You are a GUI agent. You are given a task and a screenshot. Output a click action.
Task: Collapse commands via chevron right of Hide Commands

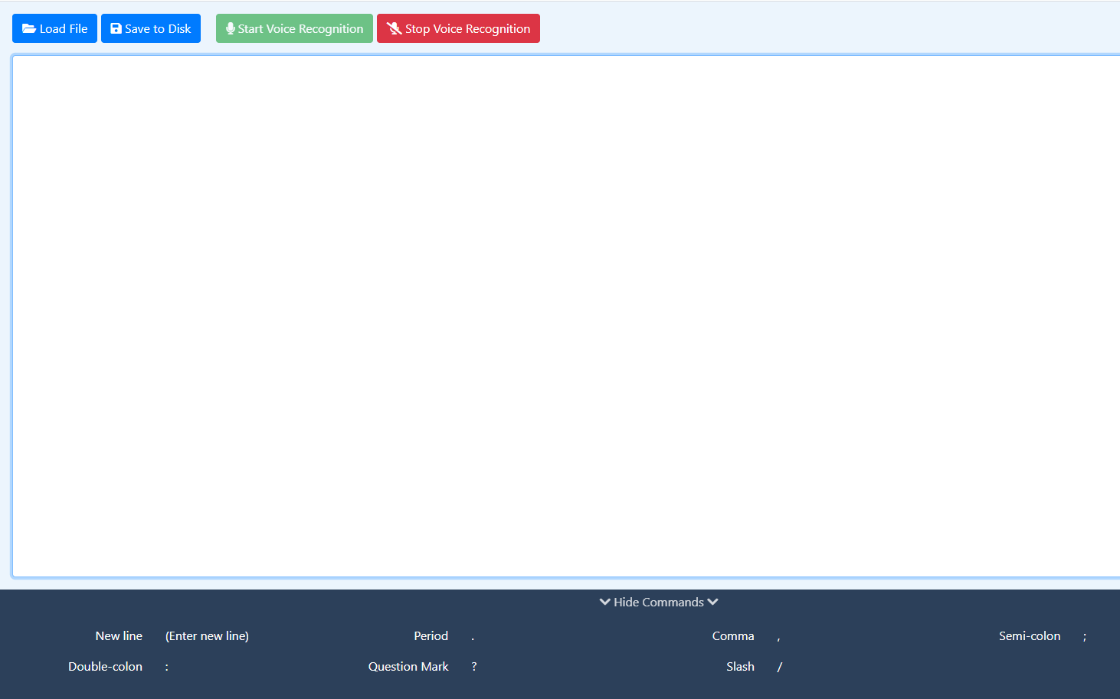coord(713,602)
